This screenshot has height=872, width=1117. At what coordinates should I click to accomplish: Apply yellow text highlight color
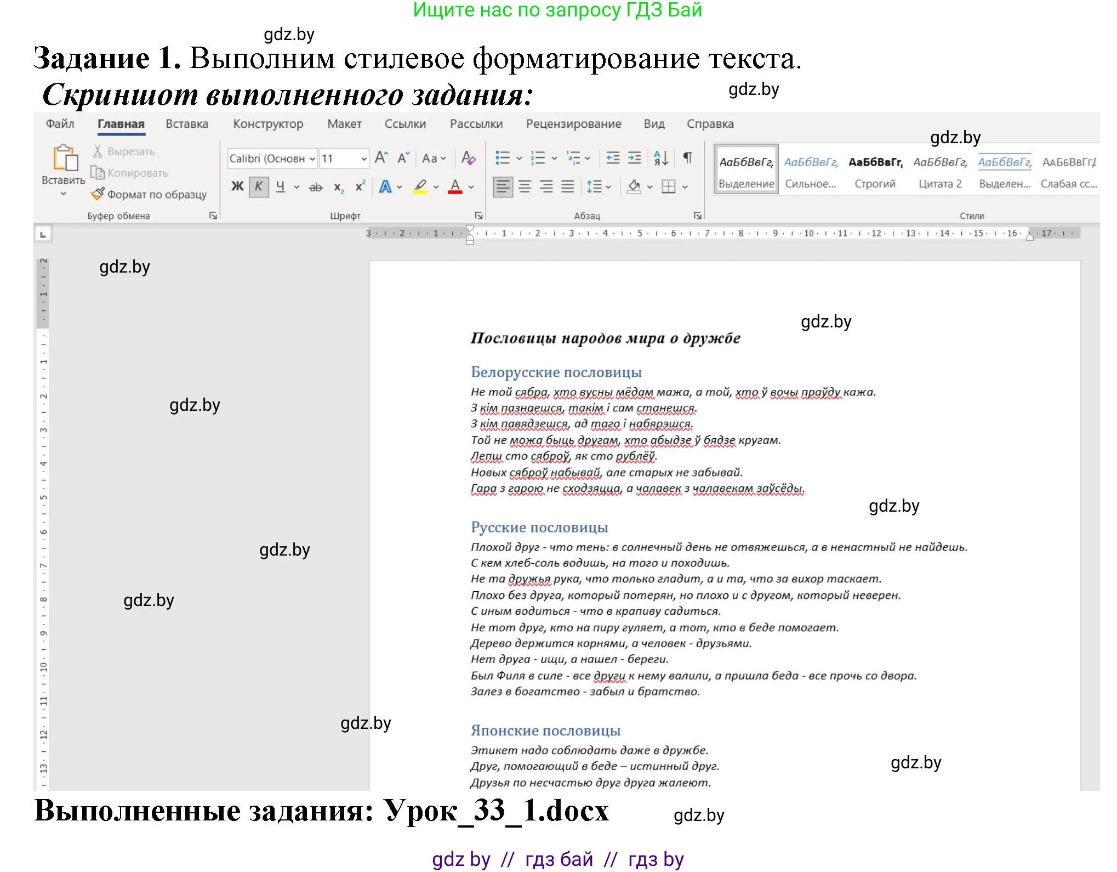tap(420, 187)
